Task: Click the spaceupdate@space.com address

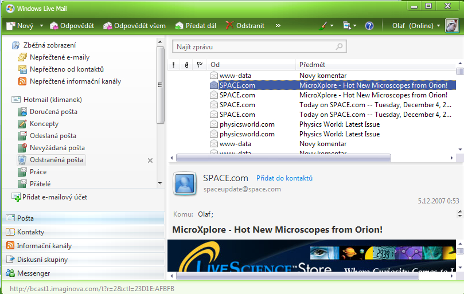Action: (242, 189)
